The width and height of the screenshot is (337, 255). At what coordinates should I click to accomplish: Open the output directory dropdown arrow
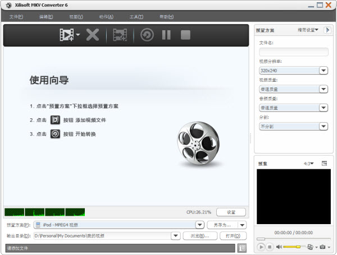(x=176, y=236)
